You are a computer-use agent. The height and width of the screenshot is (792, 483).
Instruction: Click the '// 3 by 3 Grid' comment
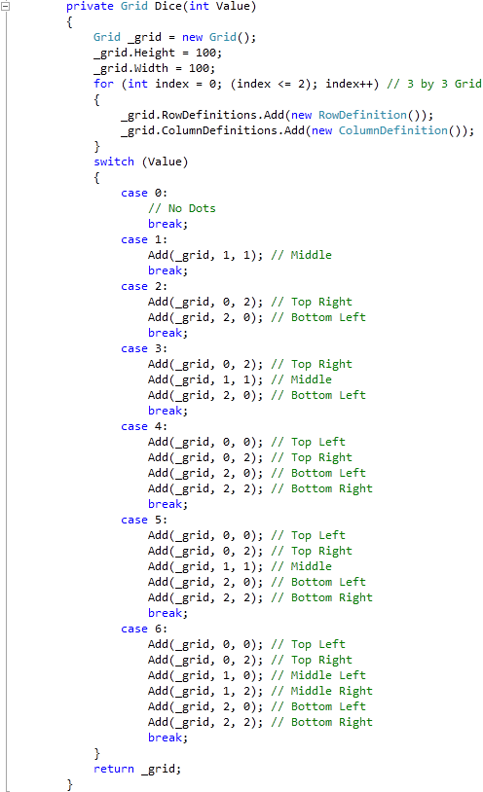(434, 84)
